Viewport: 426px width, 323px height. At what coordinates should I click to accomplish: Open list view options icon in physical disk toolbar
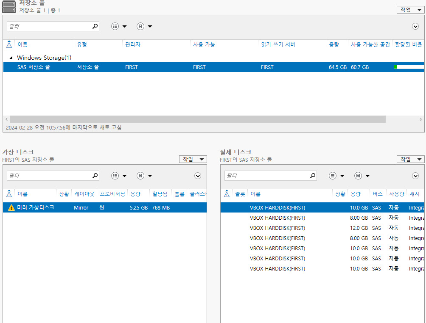pos(333,176)
